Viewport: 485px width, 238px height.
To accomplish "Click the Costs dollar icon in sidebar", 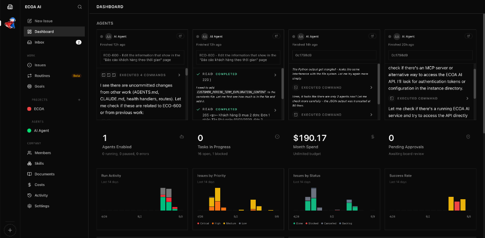I will (29, 185).
